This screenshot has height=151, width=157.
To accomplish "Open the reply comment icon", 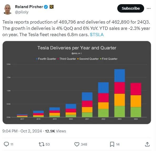I will coord(6,144).
